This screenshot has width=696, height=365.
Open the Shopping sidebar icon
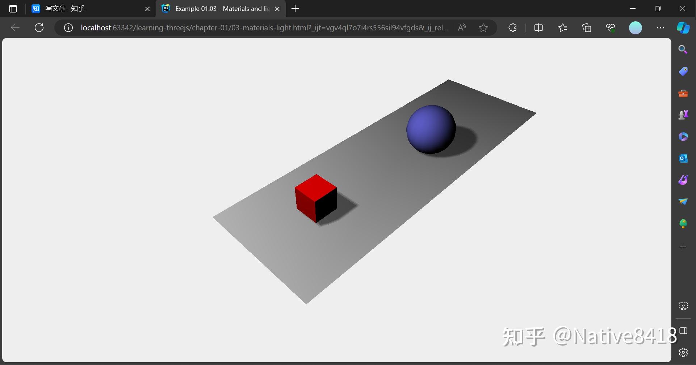point(683,71)
